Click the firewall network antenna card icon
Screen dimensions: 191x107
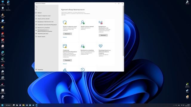(101, 23)
